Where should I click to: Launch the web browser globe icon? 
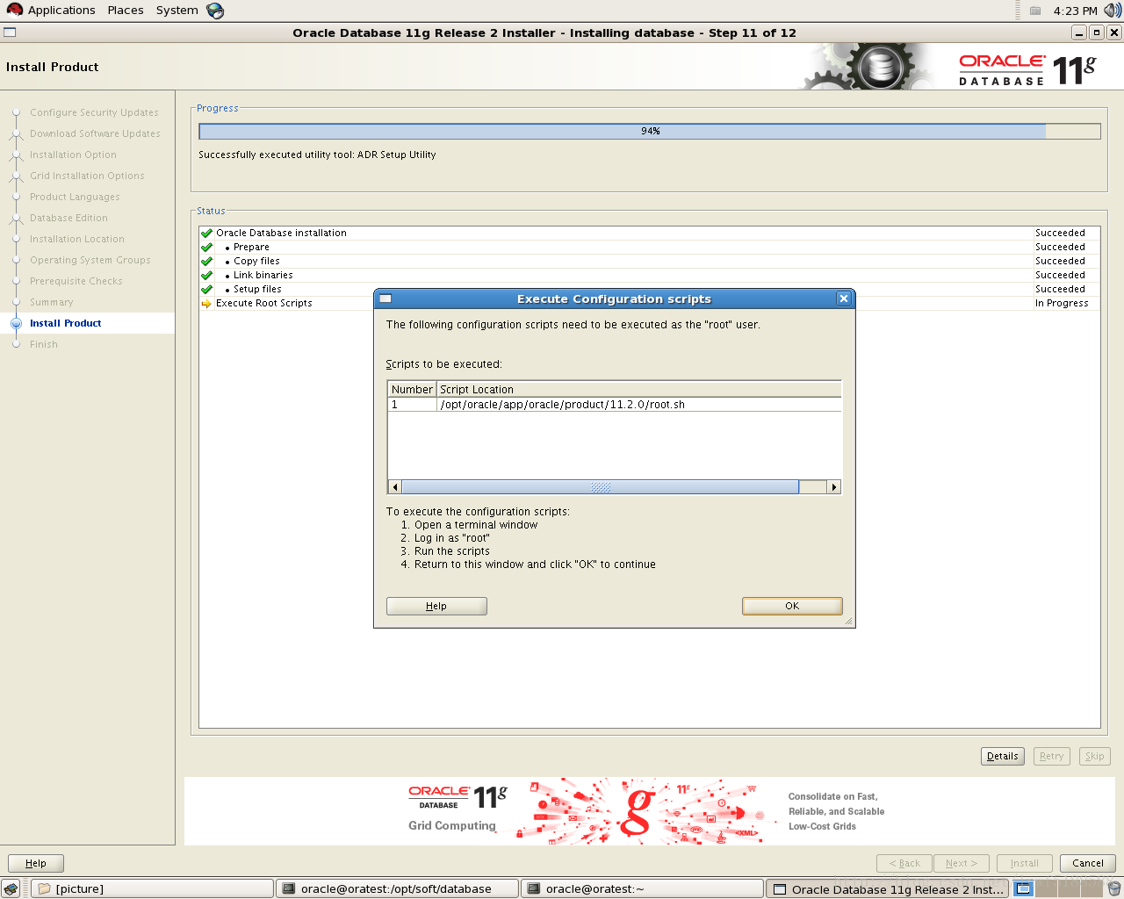coord(215,11)
